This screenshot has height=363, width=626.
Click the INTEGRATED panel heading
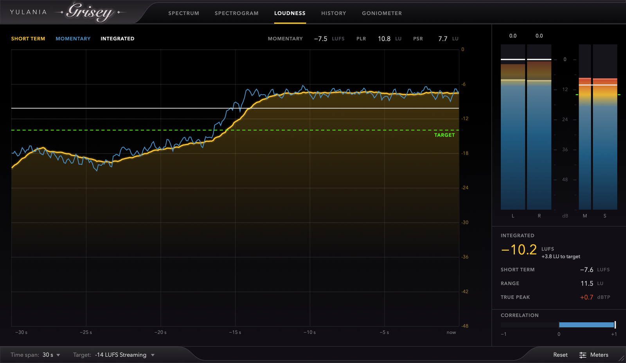[517, 235]
